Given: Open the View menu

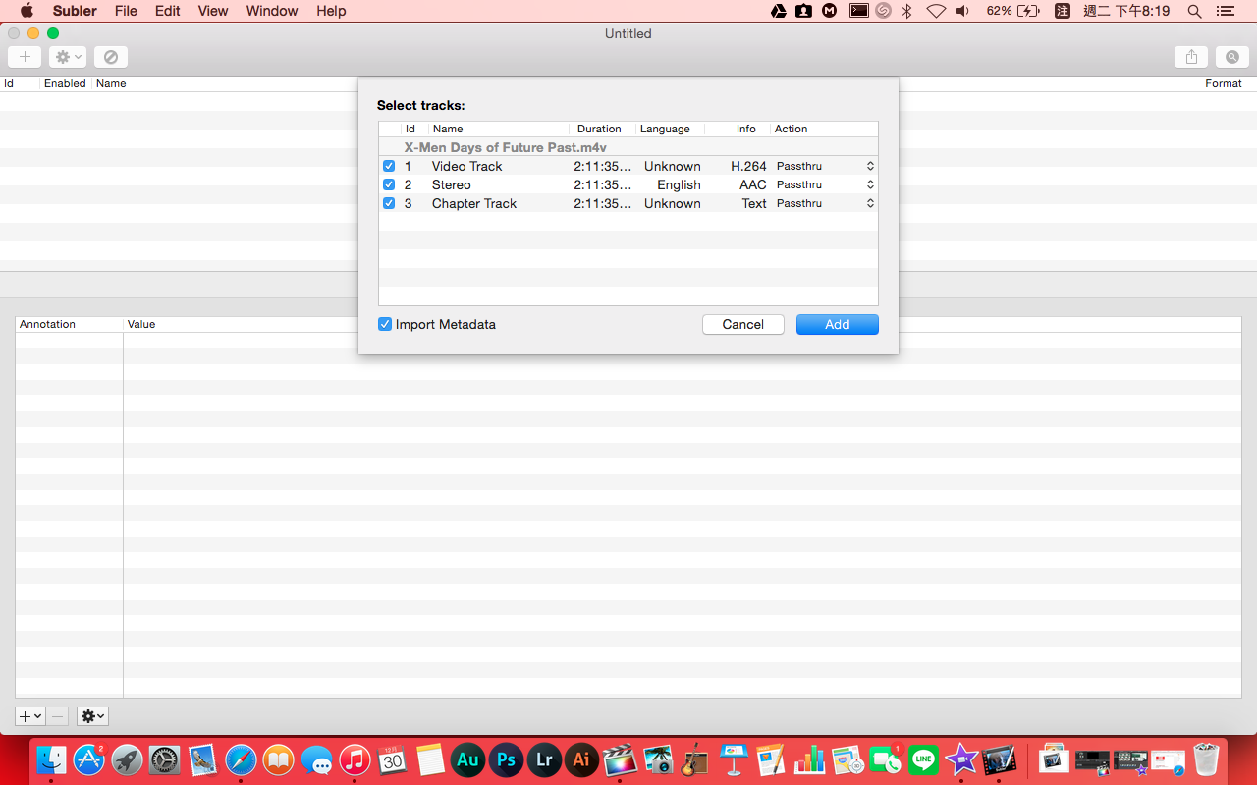Looking at the screenshot, I should click(x=213, y=11).
